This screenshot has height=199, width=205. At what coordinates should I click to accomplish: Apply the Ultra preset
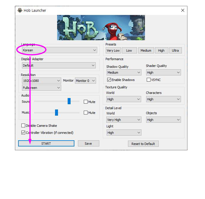[x=175, y=50]
